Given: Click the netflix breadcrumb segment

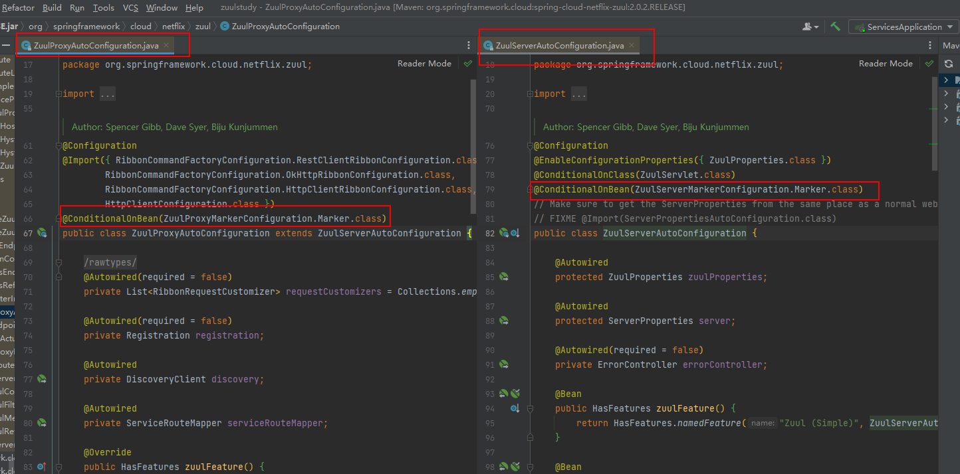Looking at the screenshot, I should [x=174, y=27].
